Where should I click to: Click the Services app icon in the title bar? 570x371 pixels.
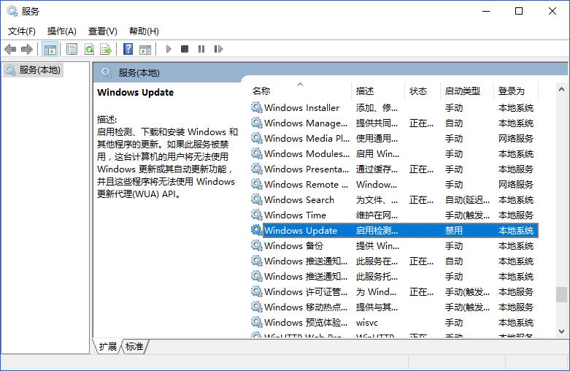pos(12,11)
